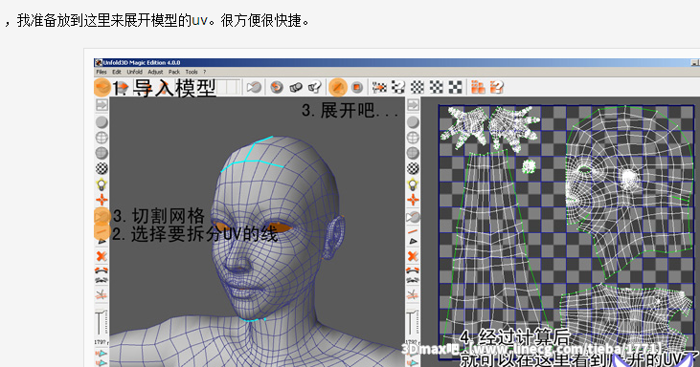Image resolution: width=700 pixels, height=367 pixels.
Task: Click the orange unfold icon in the top toolbar
Action: 337,87
